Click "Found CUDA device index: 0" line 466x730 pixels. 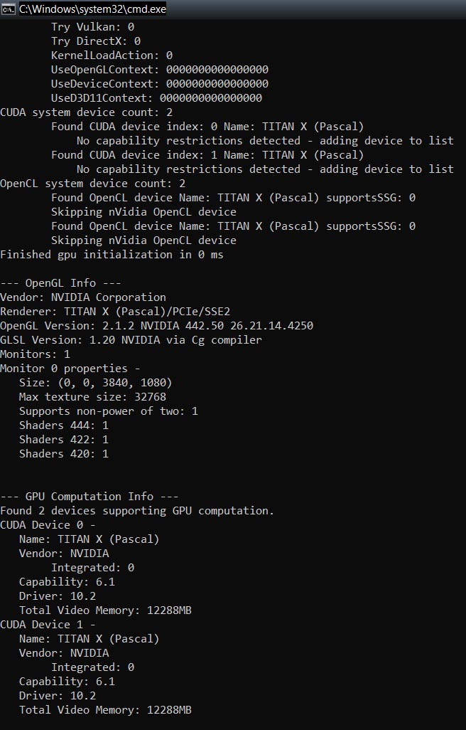[207, 127]
